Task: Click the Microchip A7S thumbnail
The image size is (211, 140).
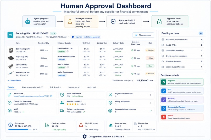Action: coord(11,58)
